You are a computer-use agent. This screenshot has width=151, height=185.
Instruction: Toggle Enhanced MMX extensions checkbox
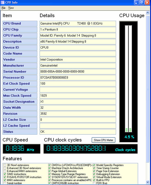[5, 171]
